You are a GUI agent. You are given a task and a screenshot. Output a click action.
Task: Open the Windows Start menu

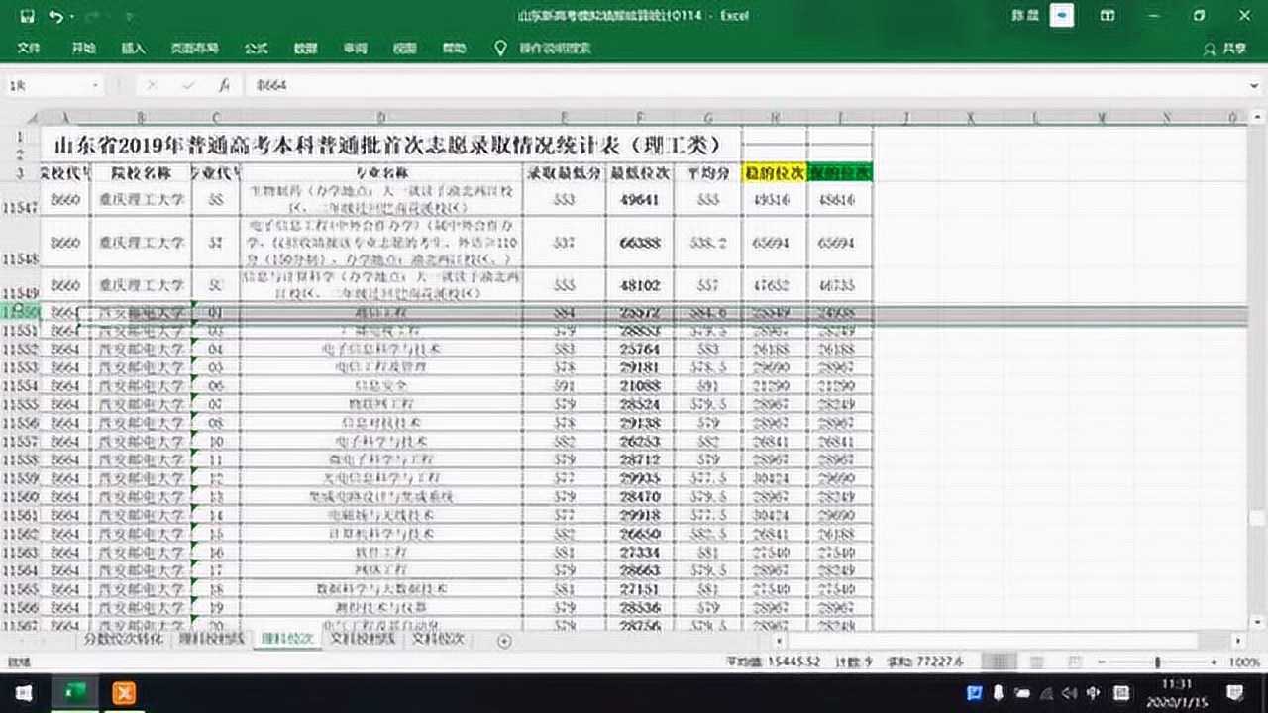(24, 692)
